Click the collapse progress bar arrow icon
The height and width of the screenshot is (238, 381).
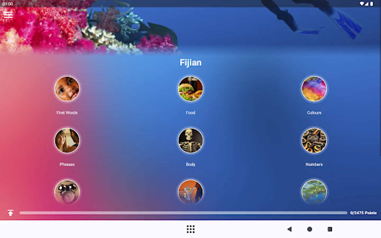click(11, 213)
